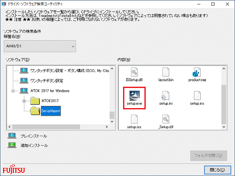Click laptop icon beside ワンタッチボタン設定

(23, 80)
